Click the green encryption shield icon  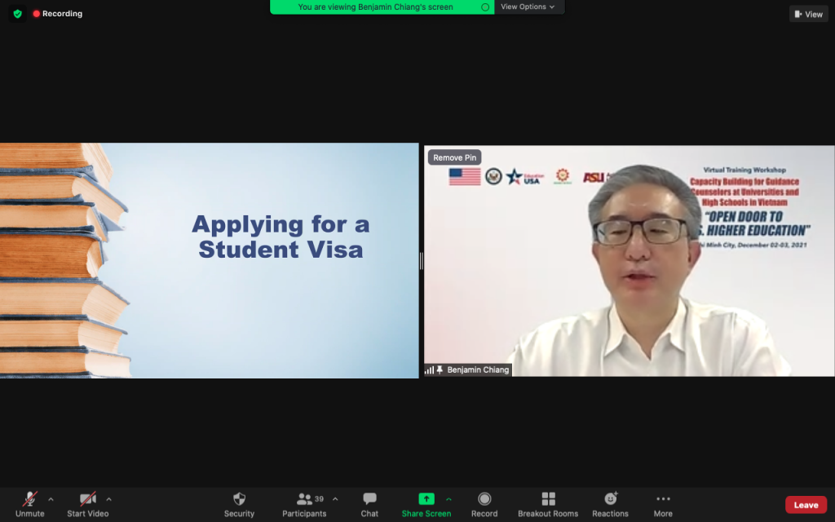point(18,14)
